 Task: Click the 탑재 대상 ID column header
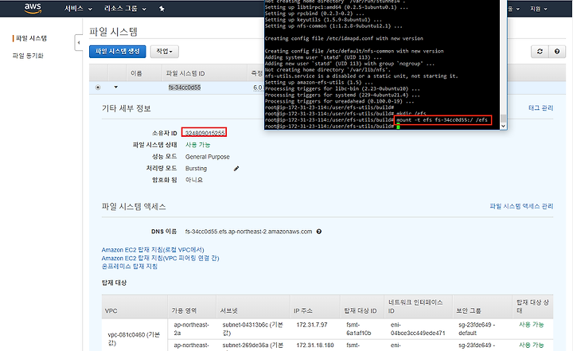tap(361, 310)
